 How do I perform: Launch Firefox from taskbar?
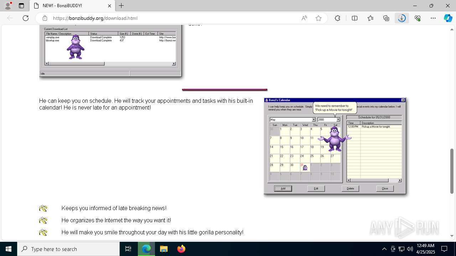[x=181, y=249]
